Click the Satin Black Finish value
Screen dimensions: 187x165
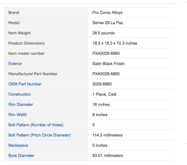pos(108,63)
